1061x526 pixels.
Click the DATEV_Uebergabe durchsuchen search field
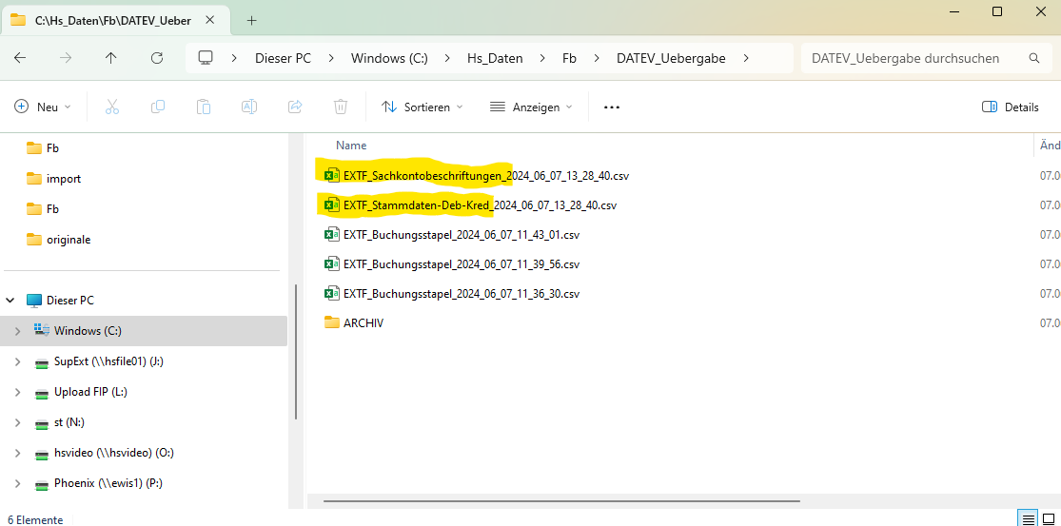914,58
